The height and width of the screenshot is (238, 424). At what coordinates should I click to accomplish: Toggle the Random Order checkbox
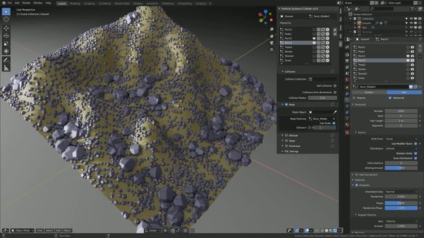click(415, 153)
